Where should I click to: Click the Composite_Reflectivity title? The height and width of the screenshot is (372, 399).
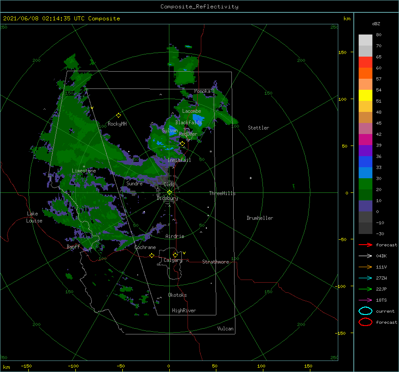tap(199, 7)
